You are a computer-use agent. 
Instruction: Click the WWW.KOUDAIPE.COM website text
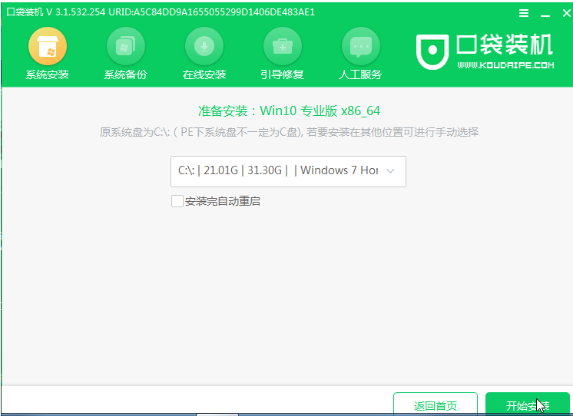pyautogui.click(x=505, y=65)
